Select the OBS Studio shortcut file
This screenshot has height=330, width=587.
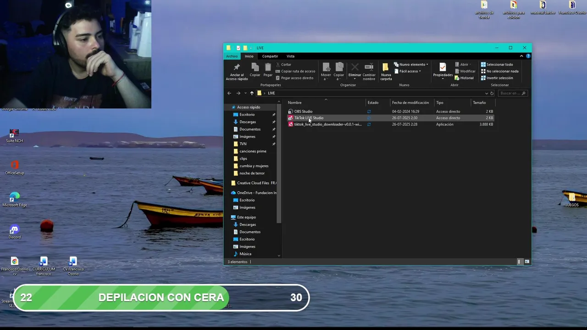391,111
